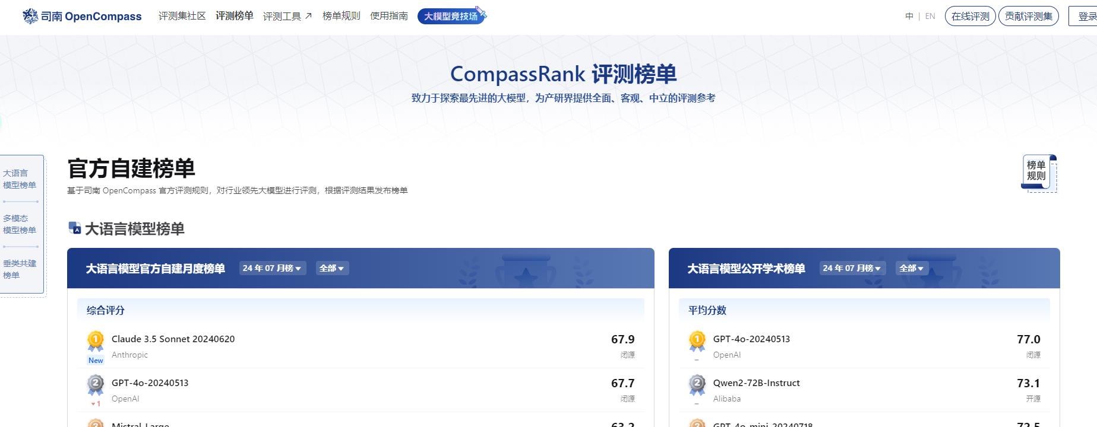This screenshot has width=1097, height=427.
Task: Open 全部 filter dropdown in monthly leaderboard
Action: click(332, 268)
